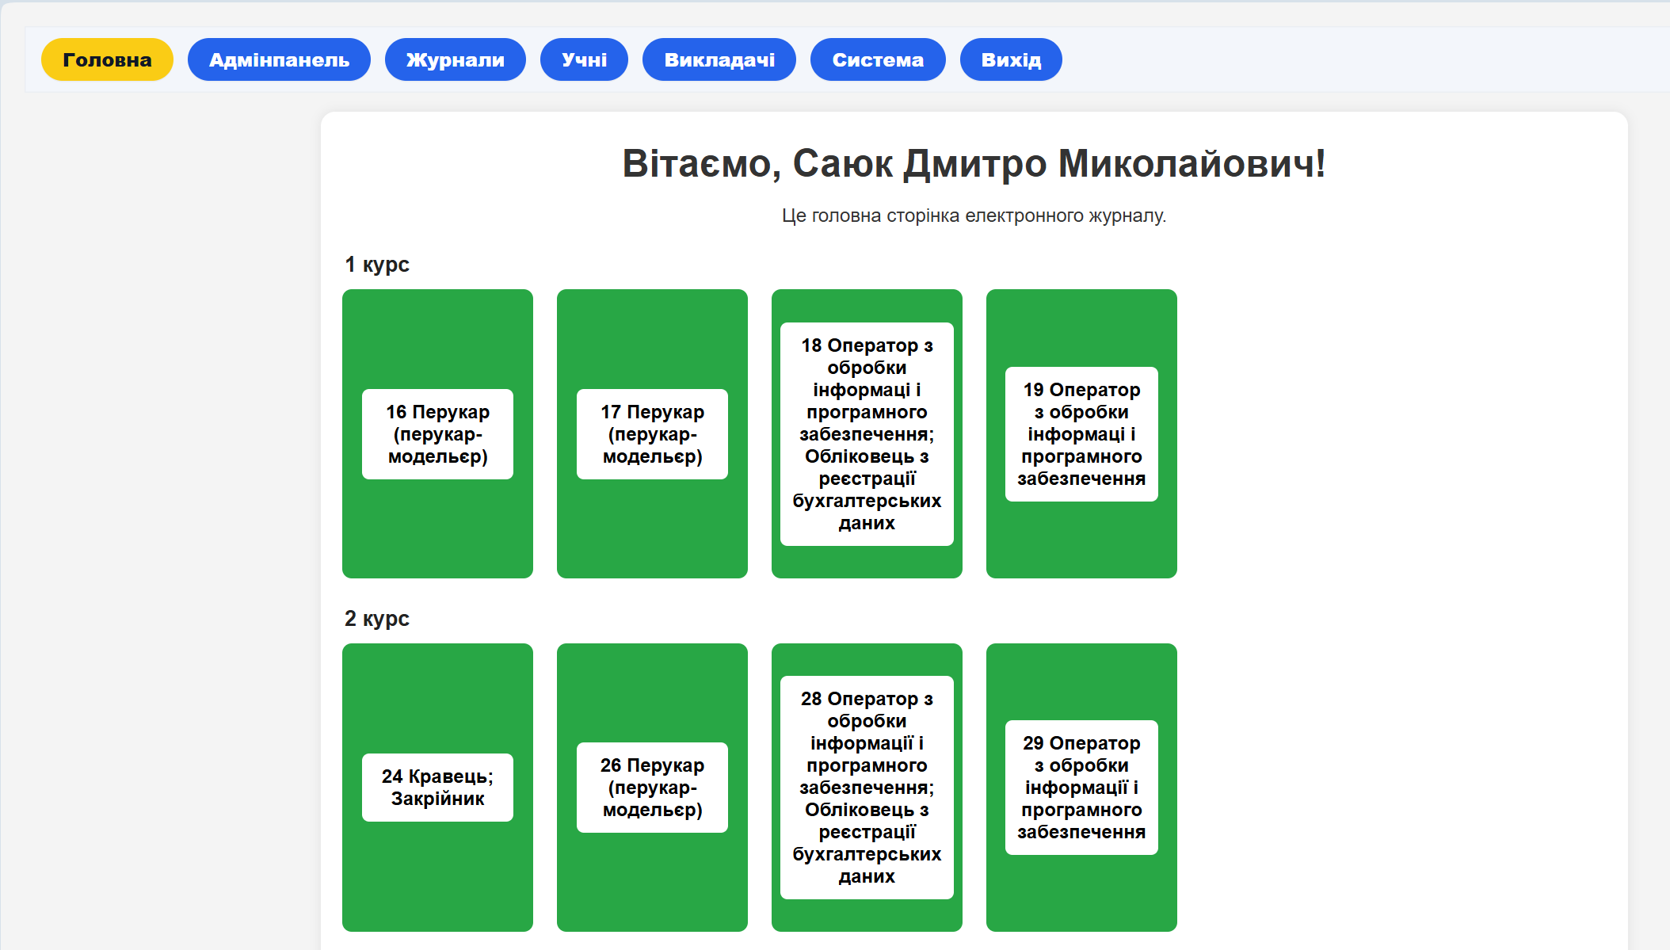Select group 24 Кравець; Закрійник card
The width and height of the screenshot is (1670, 950).
coord(437,788)
